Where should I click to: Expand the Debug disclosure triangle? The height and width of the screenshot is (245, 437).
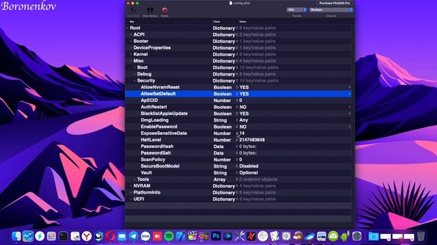[x=135, y=74]
